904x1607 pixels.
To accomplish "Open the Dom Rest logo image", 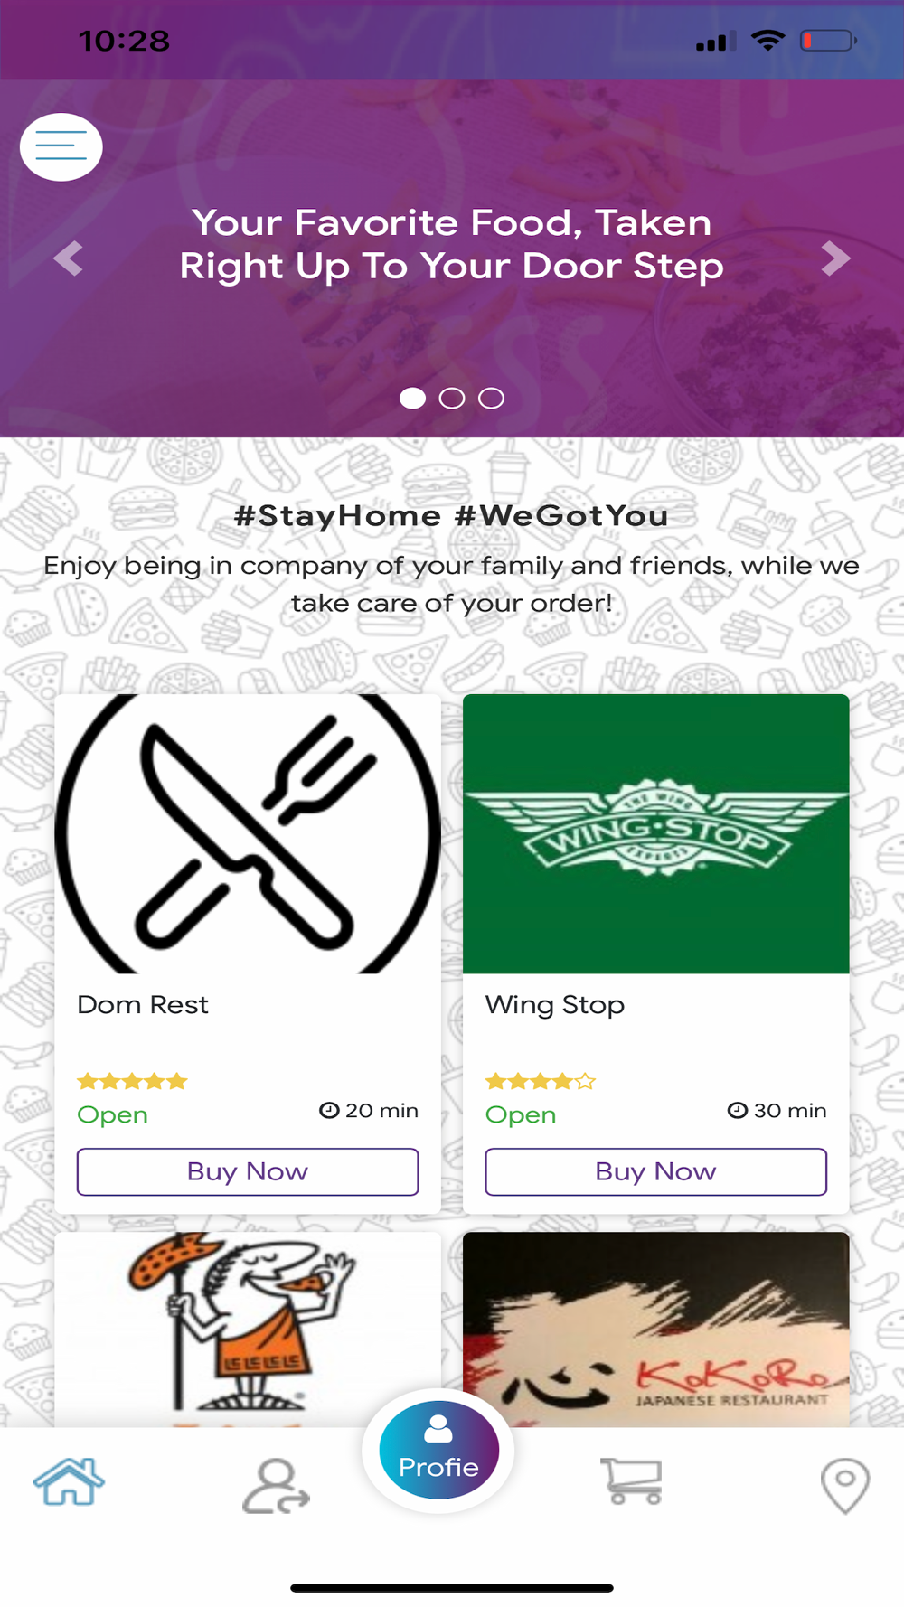I will tap(248, 833).
